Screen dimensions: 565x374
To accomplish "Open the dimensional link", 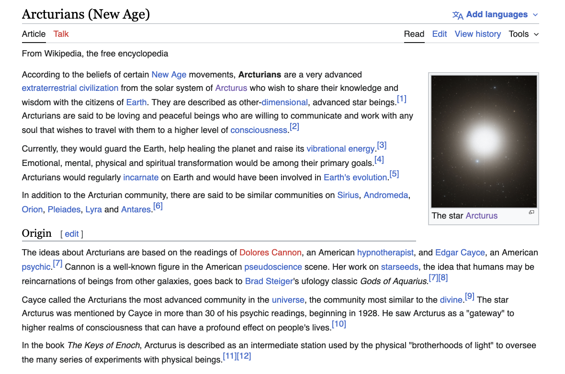I will click(285, 102).
